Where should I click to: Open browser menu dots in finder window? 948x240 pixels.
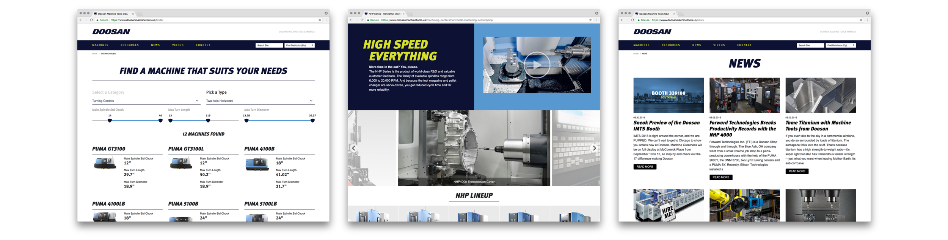(x=326, y=20)
